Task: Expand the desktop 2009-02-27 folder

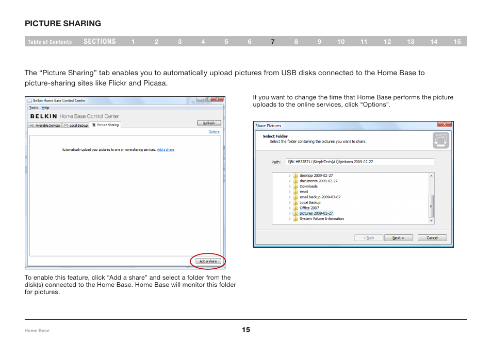Action: tap(290, 176)
